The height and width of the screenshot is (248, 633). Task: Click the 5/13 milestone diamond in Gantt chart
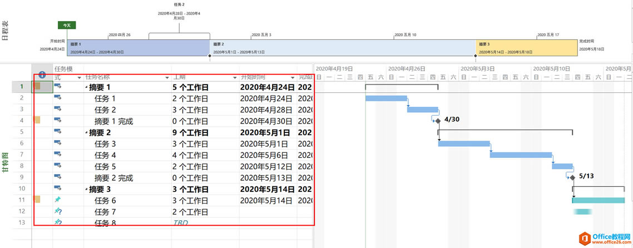tap(572, 177)
